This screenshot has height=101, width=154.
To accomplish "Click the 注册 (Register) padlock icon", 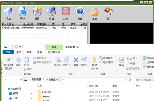I will pos(94,12).
